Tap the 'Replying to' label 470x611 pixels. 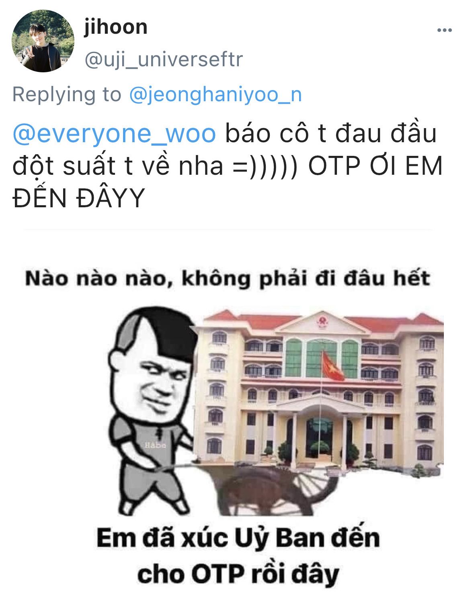coord(67,95)
